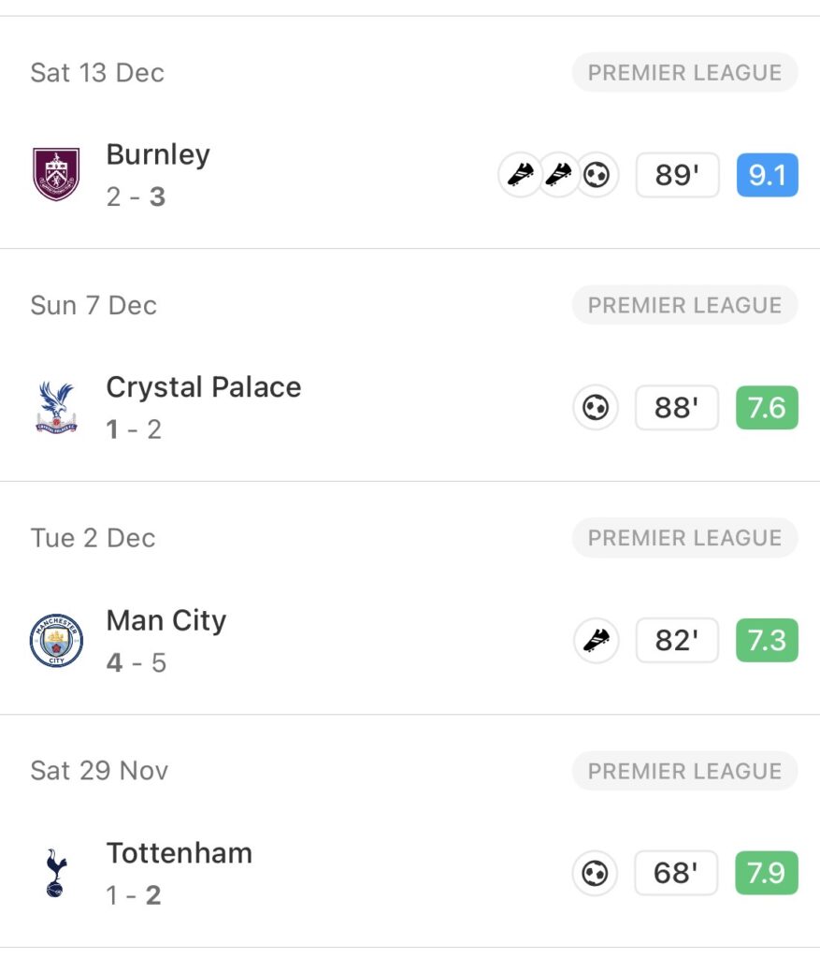This screenshot has width=820, height=958.
Task: Click the blue 9.1 rating badge
Action: pyautogui.click(x=767, y=175)
